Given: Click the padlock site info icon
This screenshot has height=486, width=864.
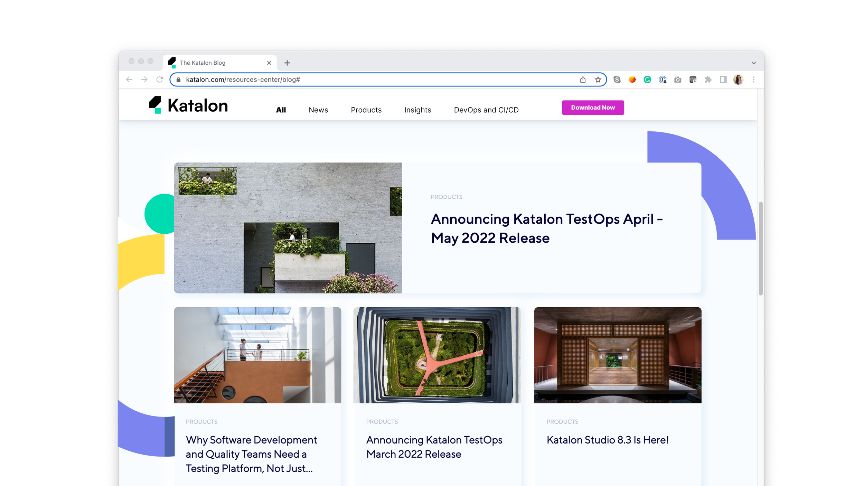Looking at the screenshot, I should (x=178, y=80).
